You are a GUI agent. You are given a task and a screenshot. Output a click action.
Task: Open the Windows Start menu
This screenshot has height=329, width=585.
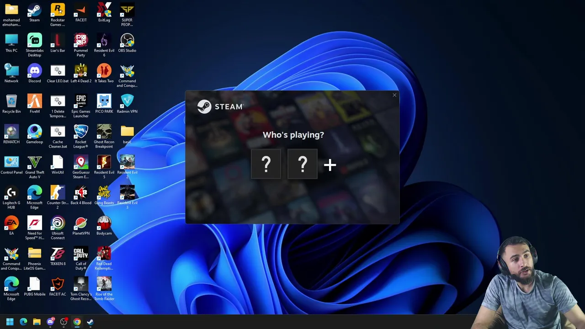(10, 322)
